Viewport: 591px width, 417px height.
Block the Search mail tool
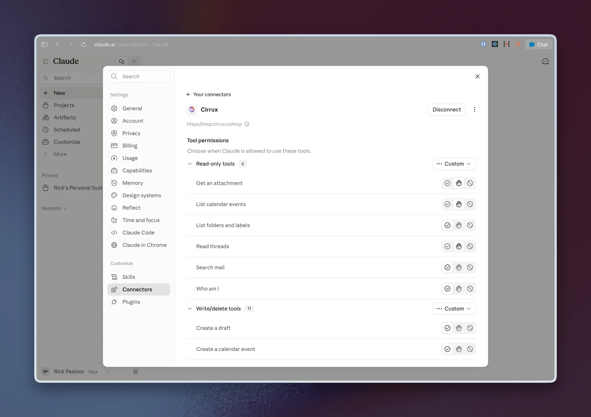pos(470,267)
